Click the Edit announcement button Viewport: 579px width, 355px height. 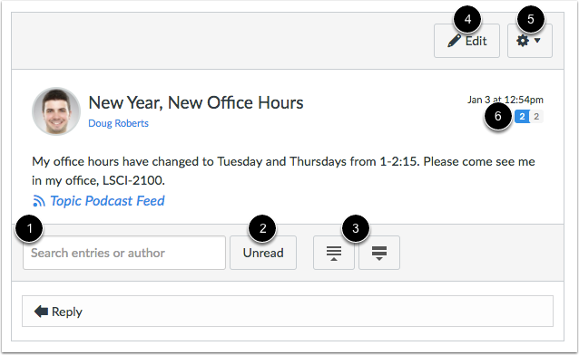pyautogui.click(x=466, y=41)
